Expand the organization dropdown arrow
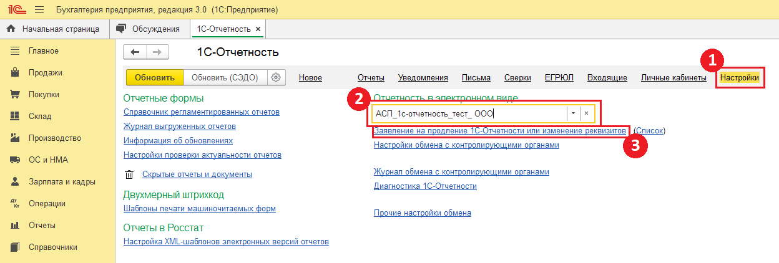 573,113
